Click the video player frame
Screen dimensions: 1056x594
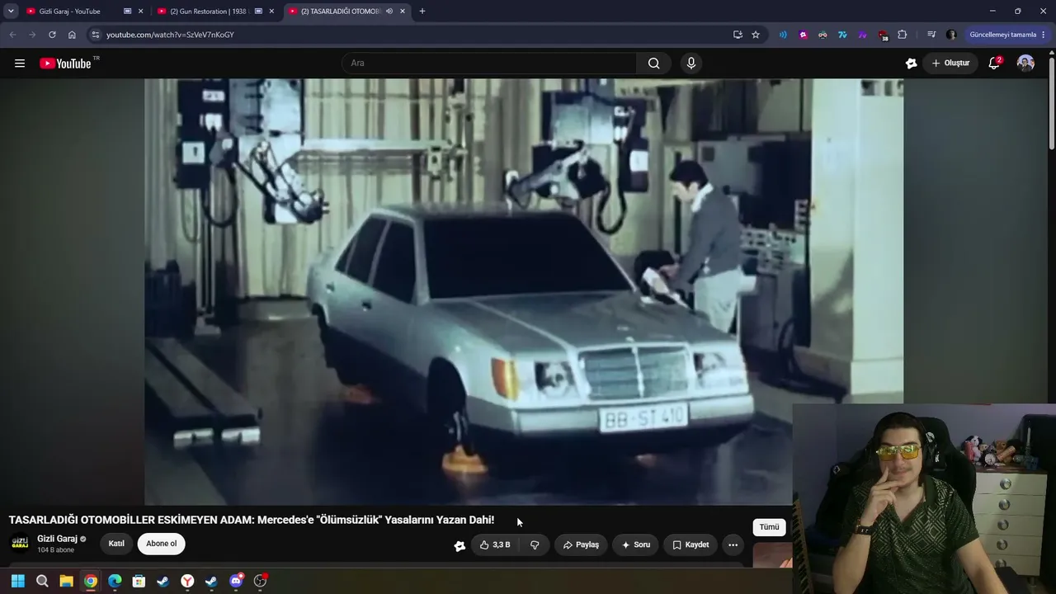(524, 291)
